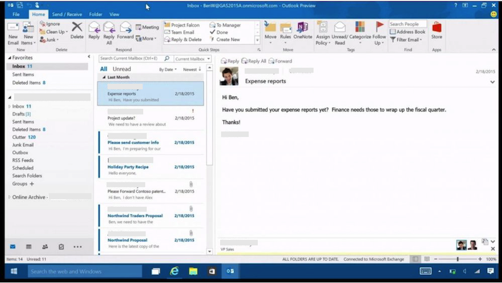Viewport: 502px width, 283px height.
Task: Open the Categorize color menu
Action: (360, 33)
